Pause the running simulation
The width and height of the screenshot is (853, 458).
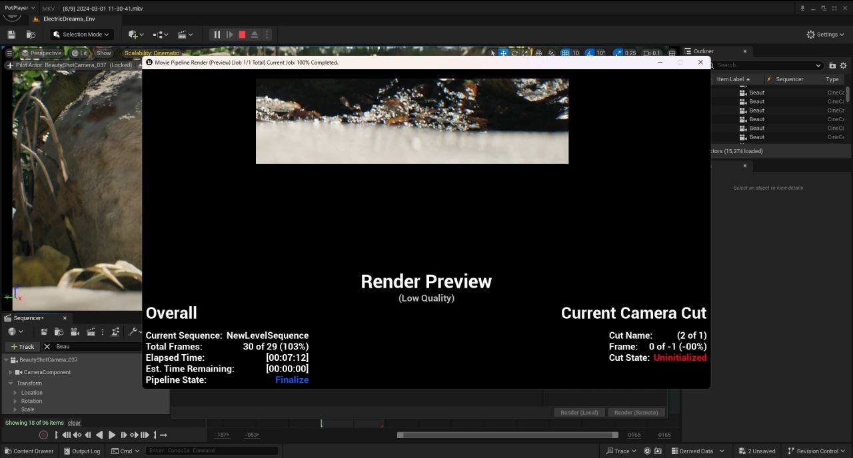click(x=217, y=35)
